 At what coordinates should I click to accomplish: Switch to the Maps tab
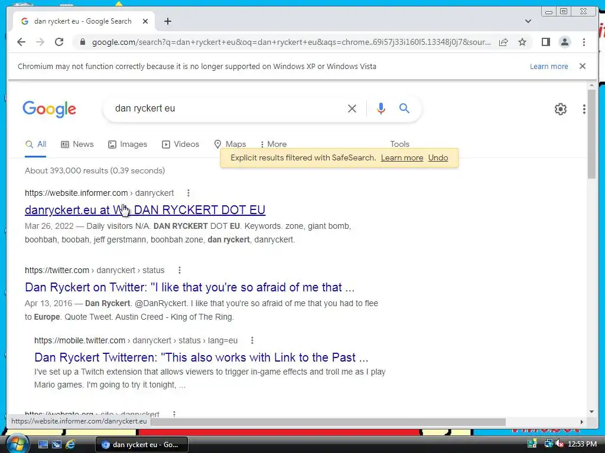[230, 145]
